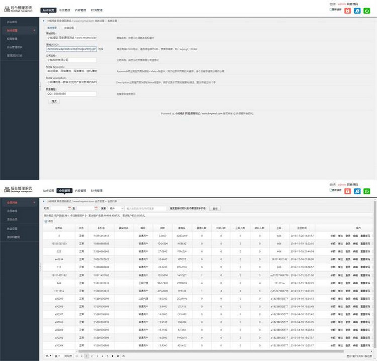Tick the 更新缓存 checkbox on the member list page
Screen dimensions: 377x361
pos(331,190)
